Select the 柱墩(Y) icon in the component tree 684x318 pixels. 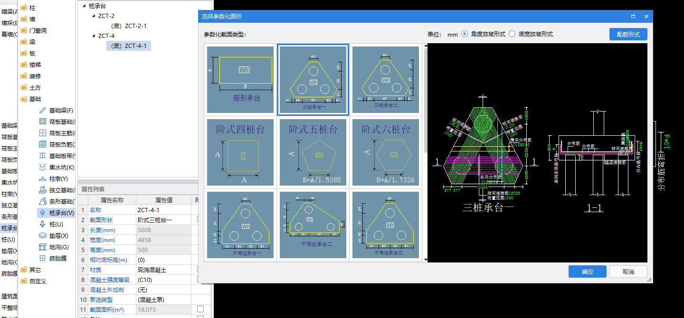(43, 179)
